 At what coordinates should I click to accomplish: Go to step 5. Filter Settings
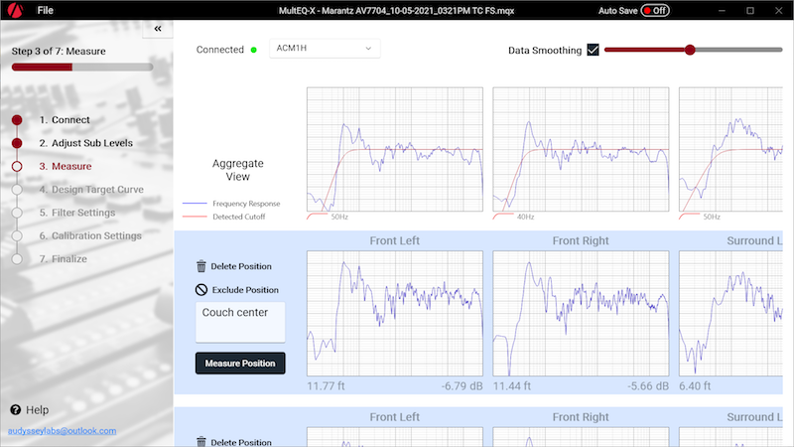click(x=77, y=213)
